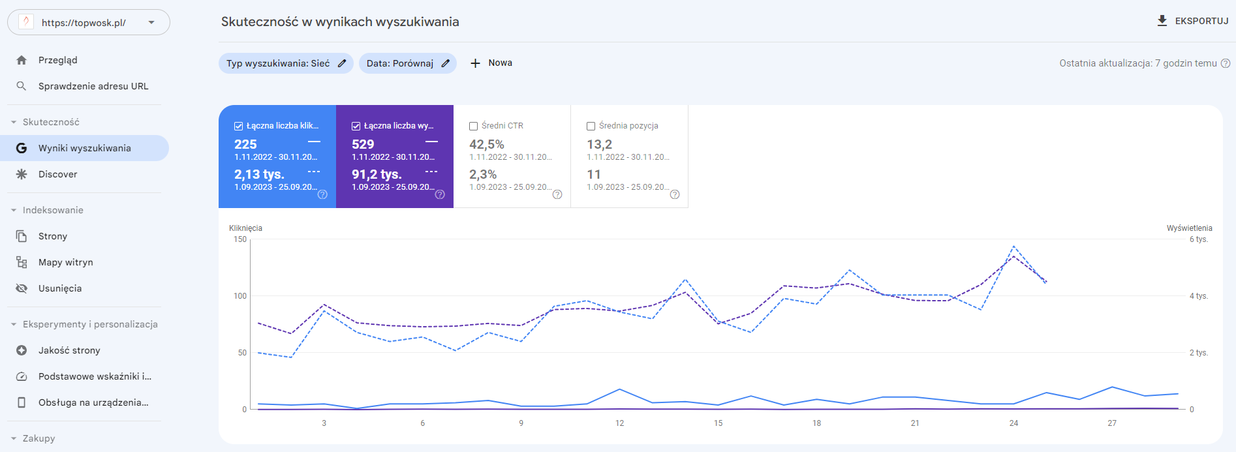Open the property selector dropdown for topwosk.pl
The height and width of the screenshot is (452, 1236).
[89, 22]
